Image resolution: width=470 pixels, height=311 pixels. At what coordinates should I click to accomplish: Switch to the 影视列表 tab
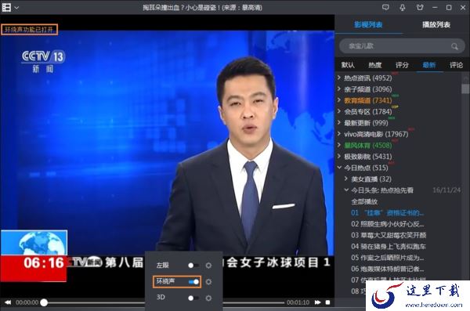[368, 24]
